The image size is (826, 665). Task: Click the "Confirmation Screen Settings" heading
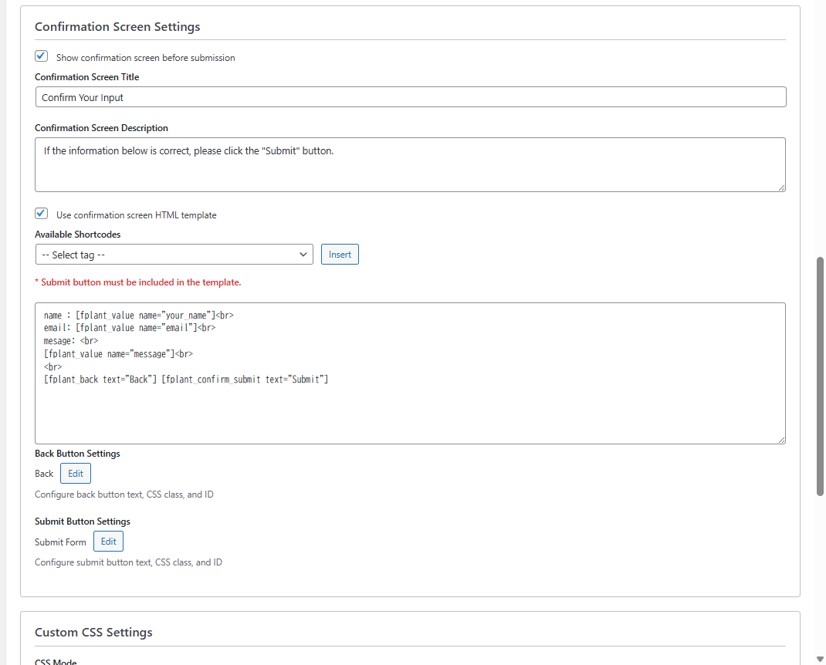point(117,27)
